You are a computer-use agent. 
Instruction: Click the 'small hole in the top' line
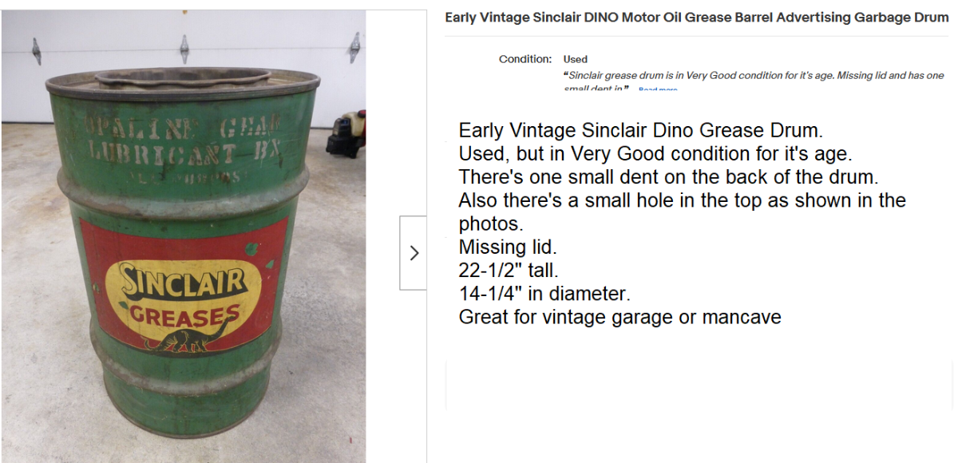(x=682, y=200)
